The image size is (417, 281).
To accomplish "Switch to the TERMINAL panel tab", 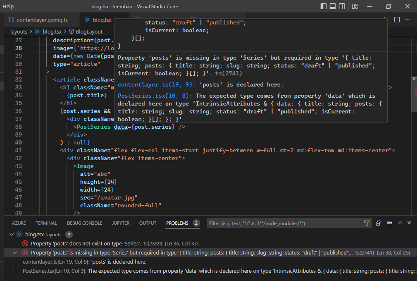I will pos(46,223).
